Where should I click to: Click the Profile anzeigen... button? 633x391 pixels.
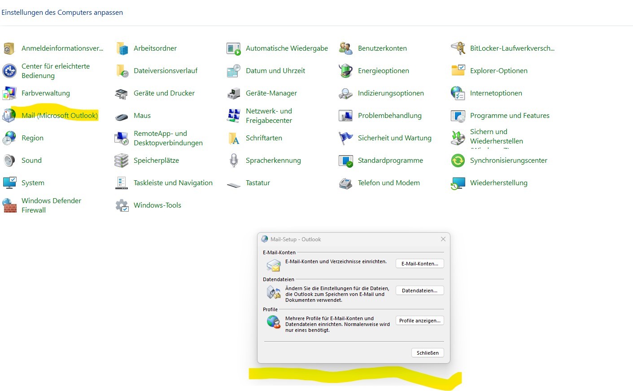pos(419,321)
